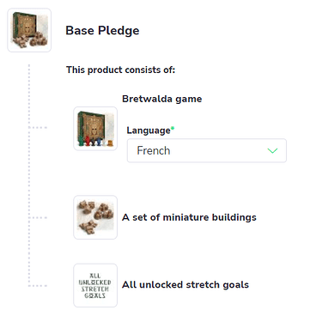Open the Bretwalda game box thumbnail
322x322 pixels.
[95, 129]
